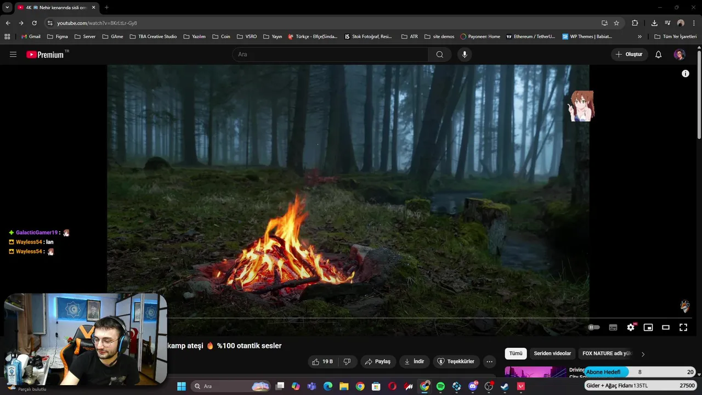Screen dimensions: 702x395
Task: Open the Chrome profile avatar
Action: point(681,23)
